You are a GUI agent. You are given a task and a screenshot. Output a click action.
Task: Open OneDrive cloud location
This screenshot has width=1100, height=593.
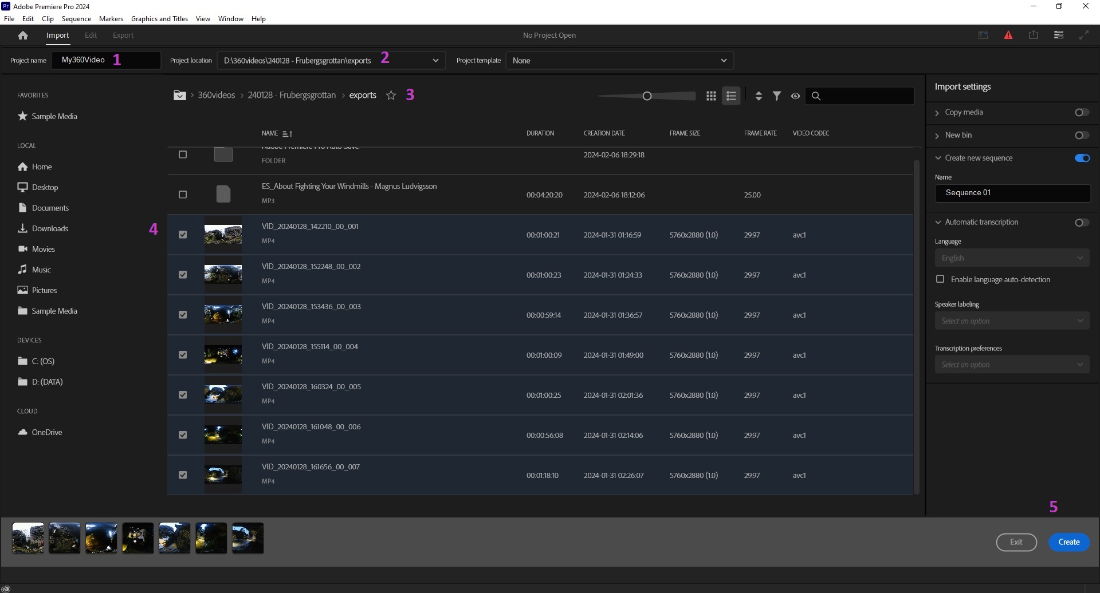click(40, 432)
